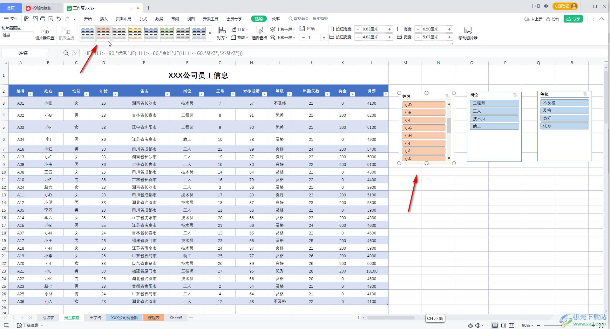
Task: Decrease button width with minus
Action: tap(358, 37)
